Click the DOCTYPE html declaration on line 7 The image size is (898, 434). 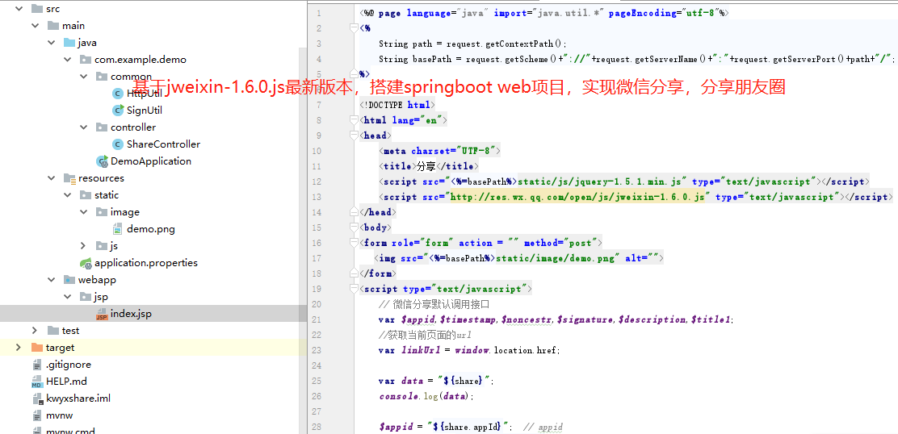pyautogui.click(x=397, y=105)
